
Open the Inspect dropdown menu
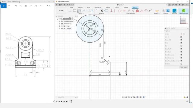pyautogui.click(x=157, y=13)
